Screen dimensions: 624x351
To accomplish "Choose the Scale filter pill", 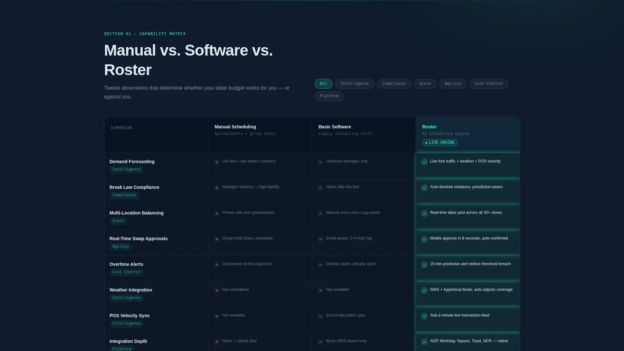I will (x=425, y=84).
